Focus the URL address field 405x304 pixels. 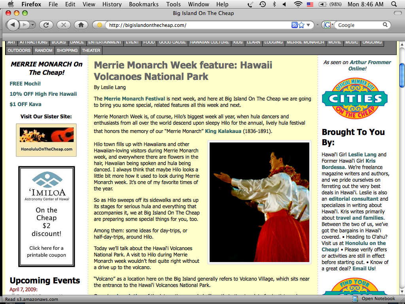click(199, 25)
